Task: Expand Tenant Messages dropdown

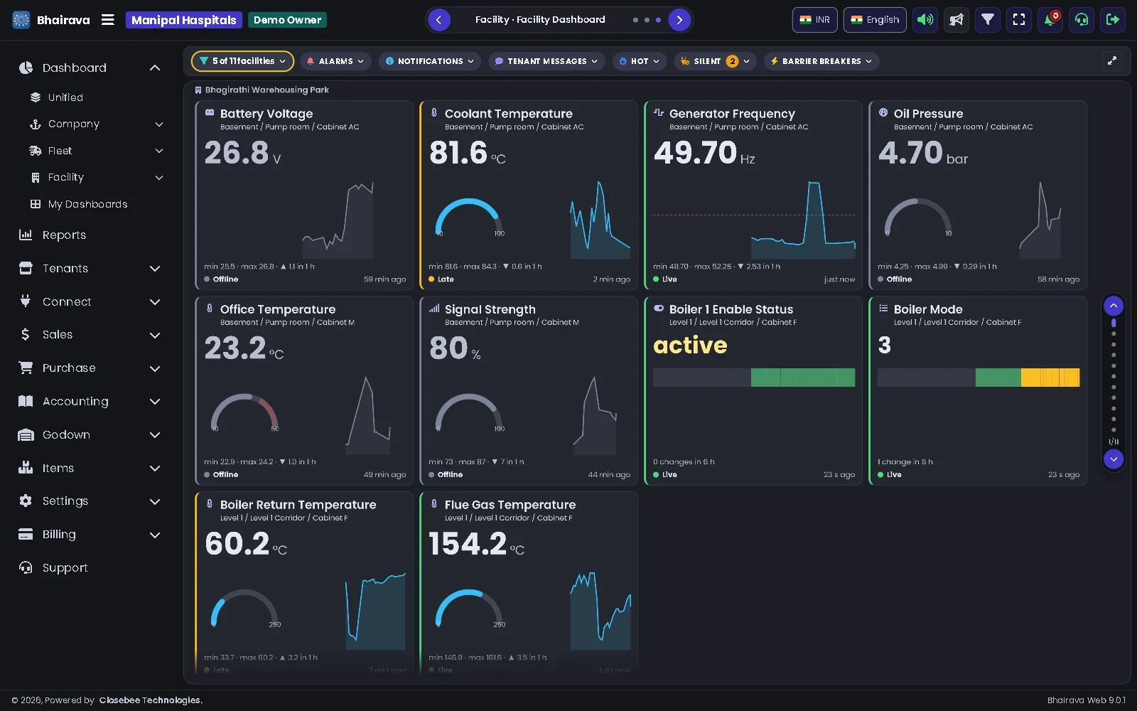Action: pos(546,61)
